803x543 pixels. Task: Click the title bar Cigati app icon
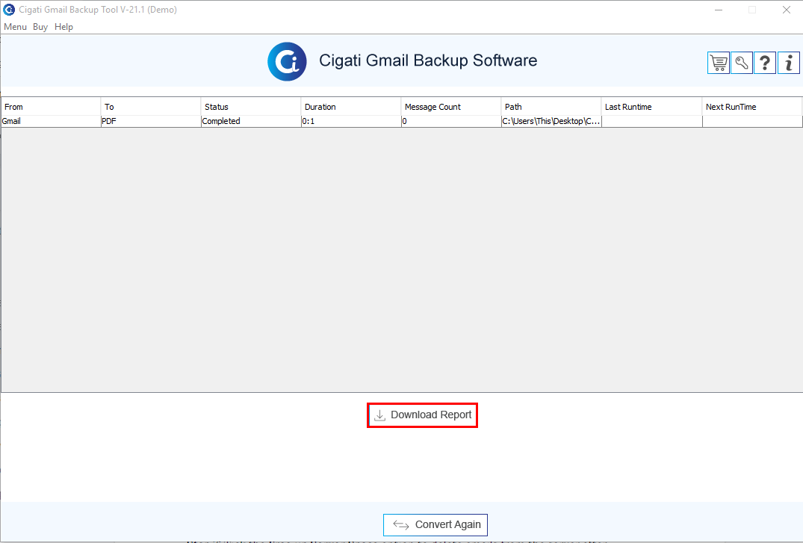tap(9, 10)
